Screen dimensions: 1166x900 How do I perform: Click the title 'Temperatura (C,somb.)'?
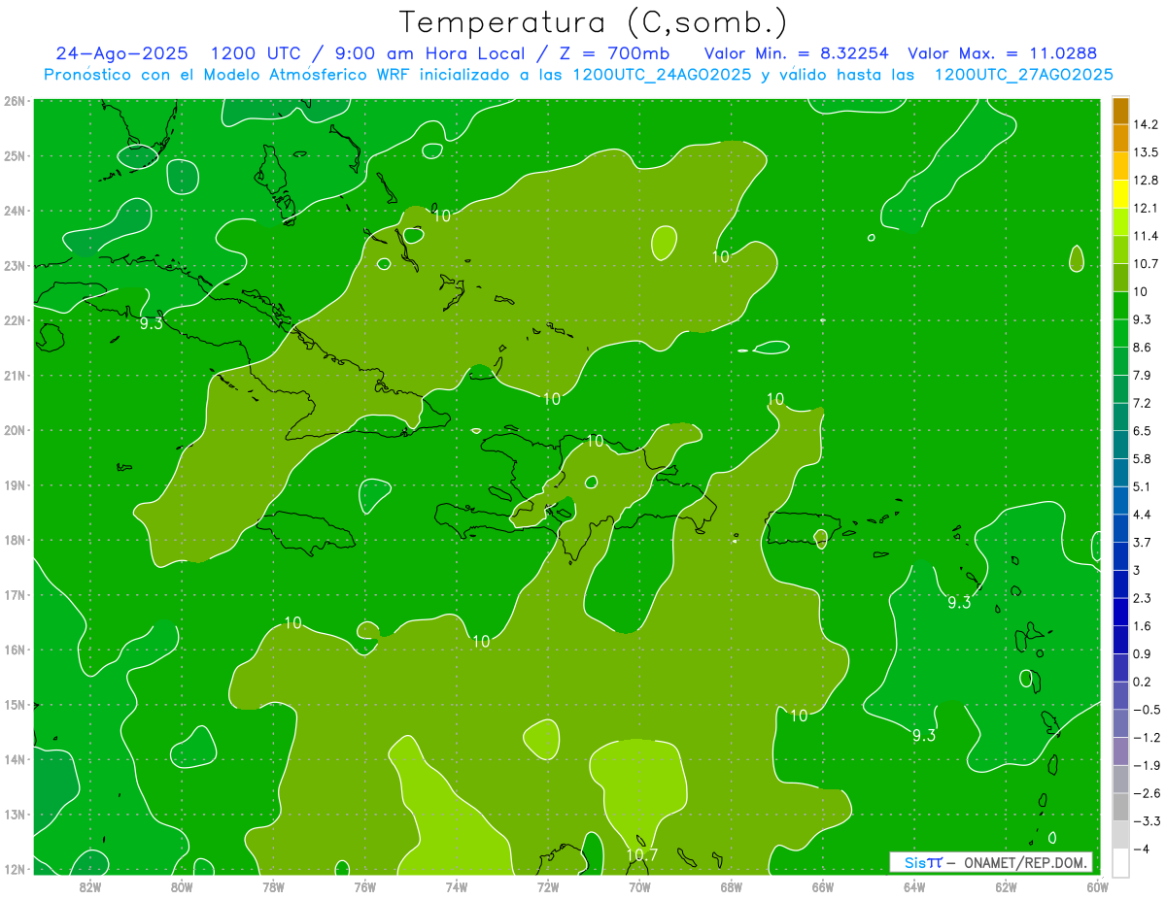click(x=594, y=23)
